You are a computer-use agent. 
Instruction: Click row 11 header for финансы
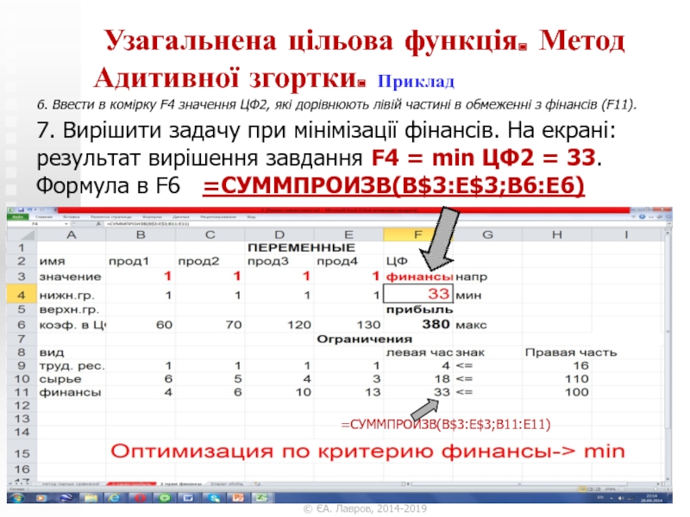pyautogui.click(x=18, y=390)
